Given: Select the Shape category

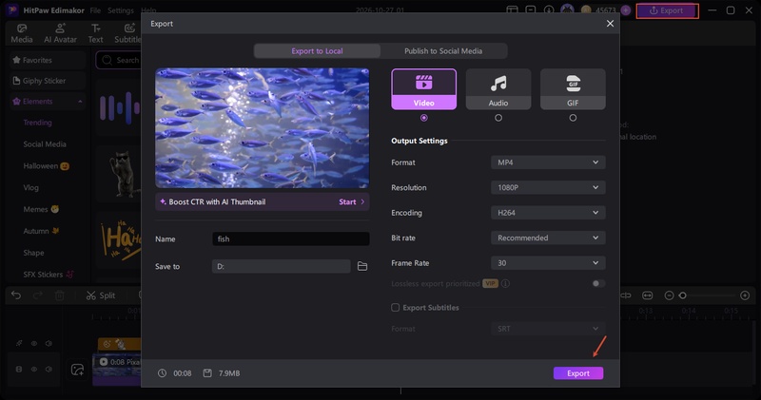Looking at the screenshot, I should 33,253.
